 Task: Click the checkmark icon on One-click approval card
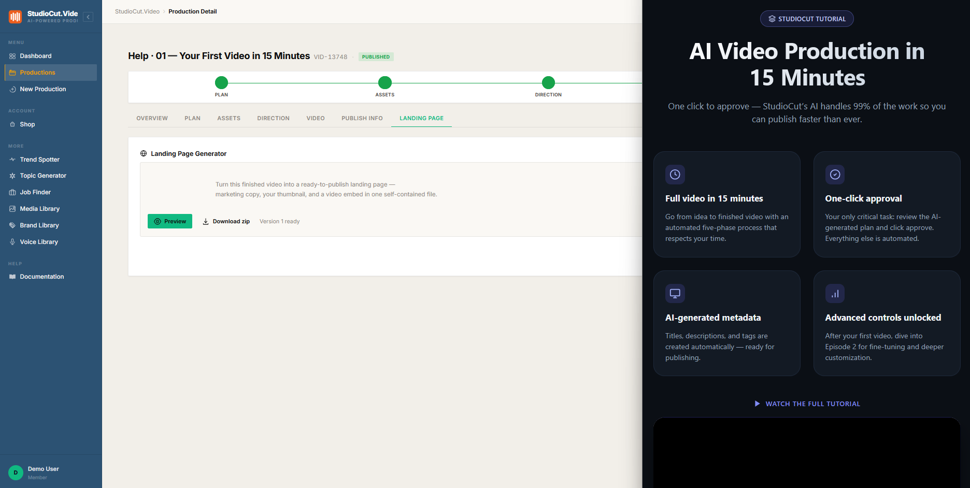tap(835, 175)
